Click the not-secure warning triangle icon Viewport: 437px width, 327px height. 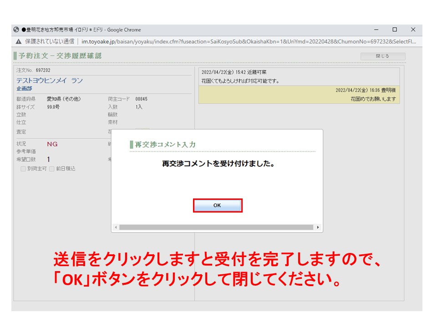tap(18, 41)
